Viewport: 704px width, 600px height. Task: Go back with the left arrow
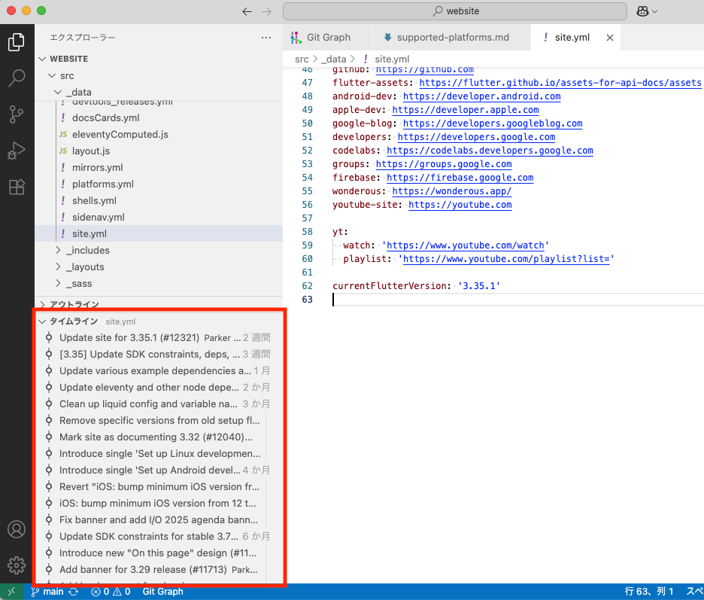pyautogui.click(x=247, y=11)
